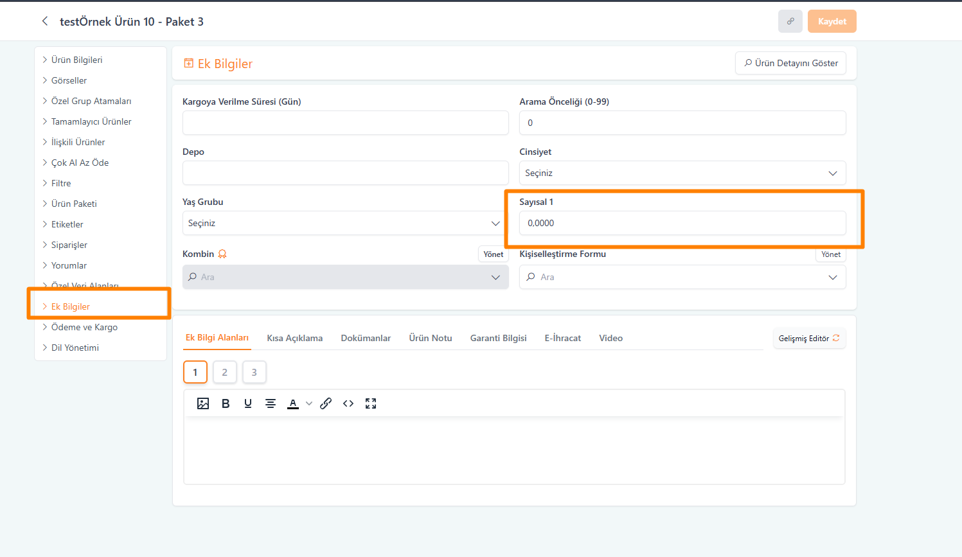The width and height of the screenshot is (962, 557).
Task: Open the Kişiselleştirme Formu search dropdown
Action: click(x=682, y=277)
